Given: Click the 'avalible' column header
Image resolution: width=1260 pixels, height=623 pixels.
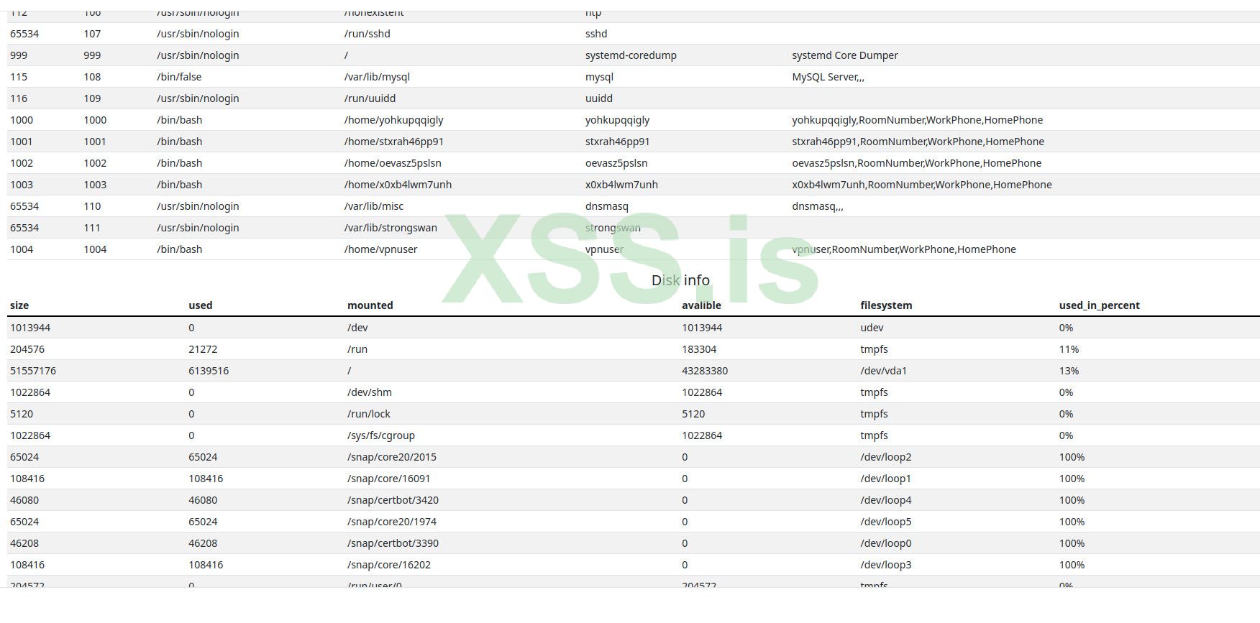Looking at the screenshot, I should click(x=701, y=305).
